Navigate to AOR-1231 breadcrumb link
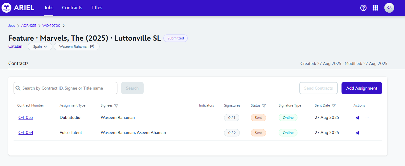 (x=28, y=26)
